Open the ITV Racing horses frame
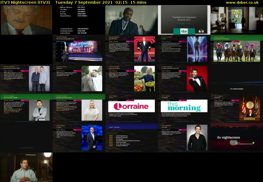263x182 pixels. point(237,49)
